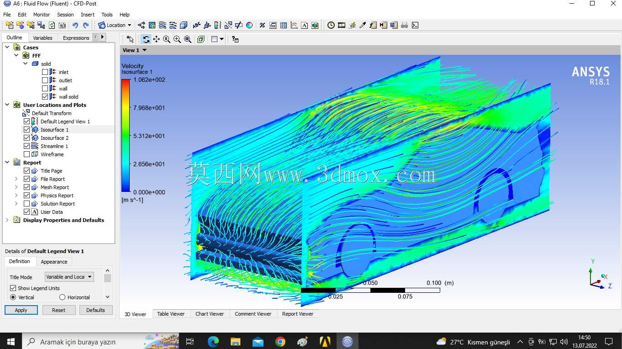This screenshot has width=622, height=349.
Task: Insert a Clip Plane from toolbar
Action: click(x=238, y=25)
